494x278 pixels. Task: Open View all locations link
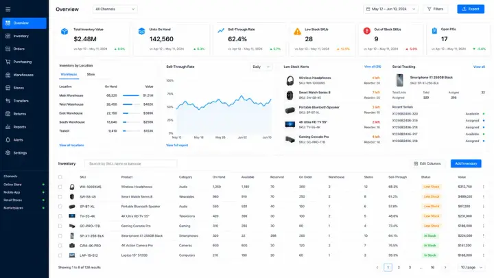tap(71, 146)
